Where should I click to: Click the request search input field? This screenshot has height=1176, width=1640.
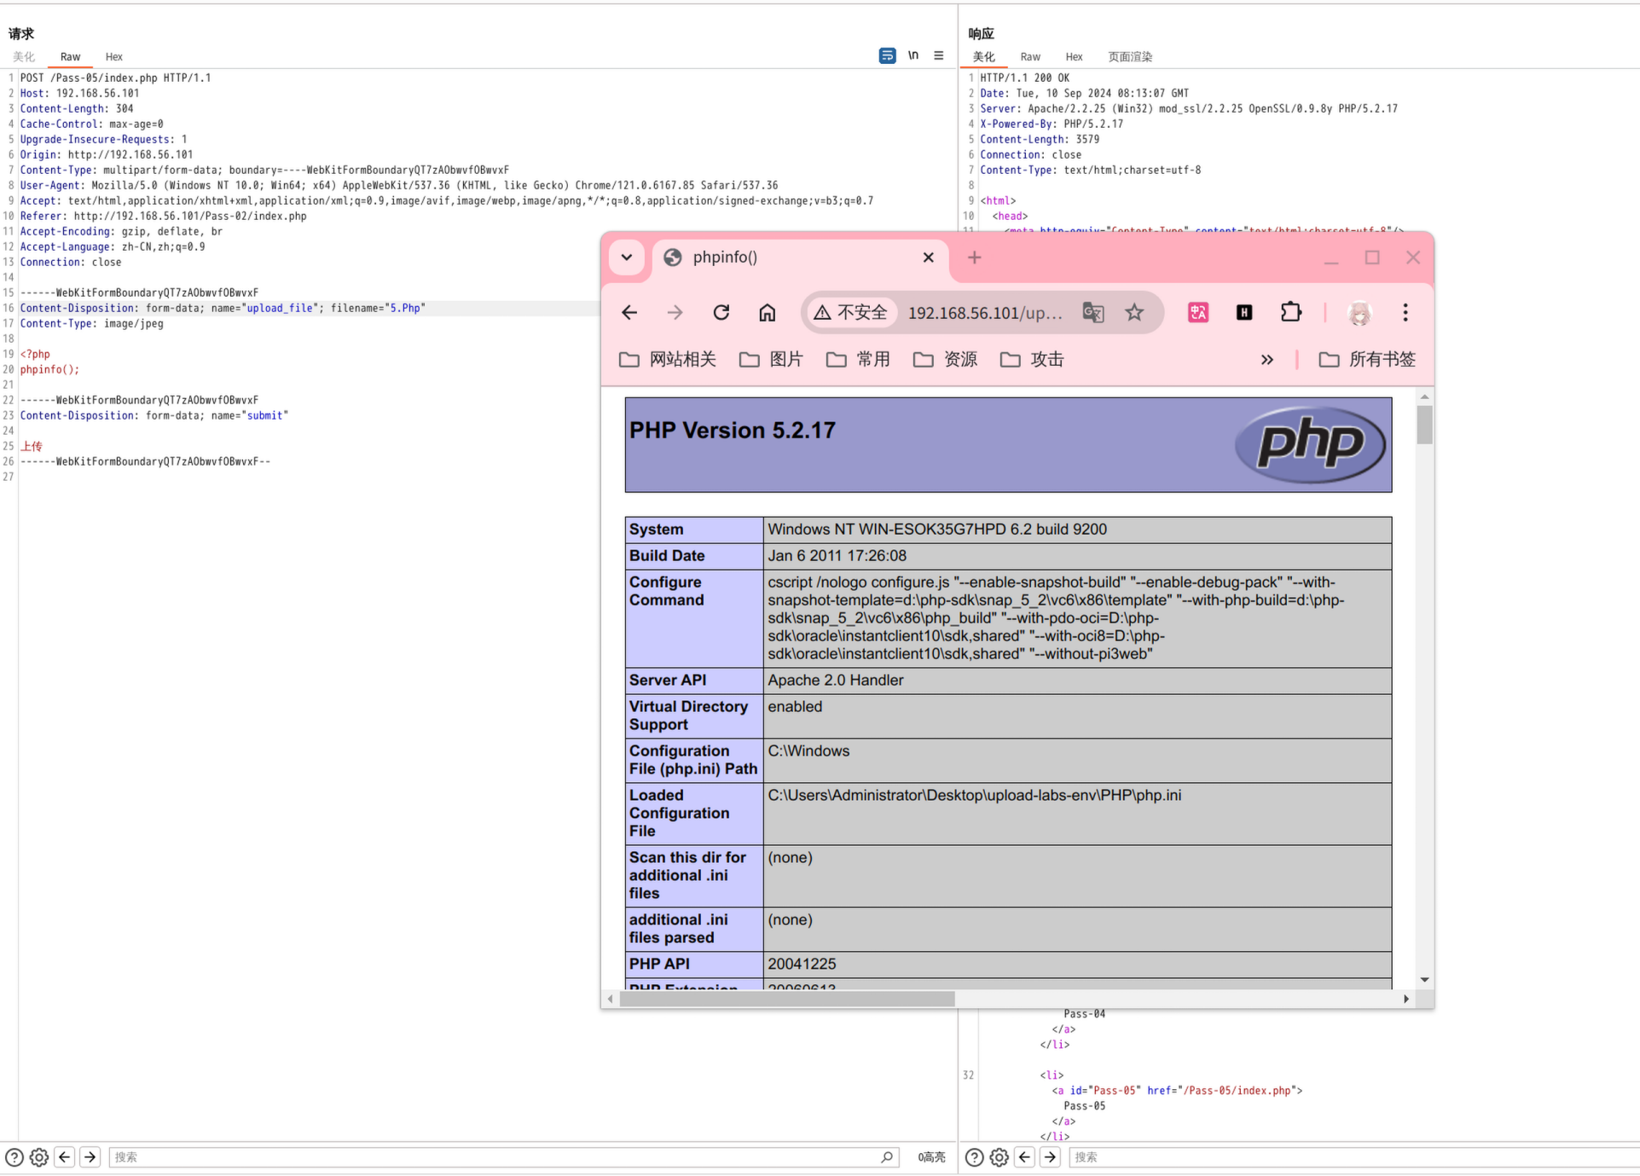coord(495,1157)
